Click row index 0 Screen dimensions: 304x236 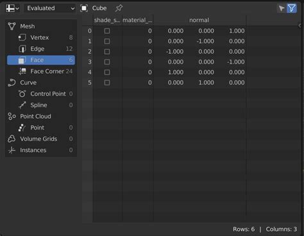[x=90, y=31]
